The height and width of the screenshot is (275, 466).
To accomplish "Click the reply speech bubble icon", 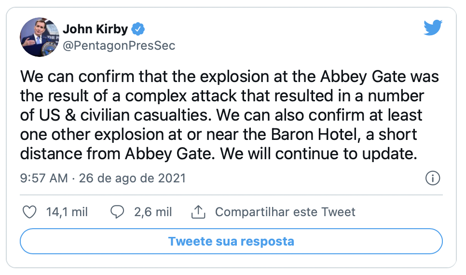I will [117, 212].
